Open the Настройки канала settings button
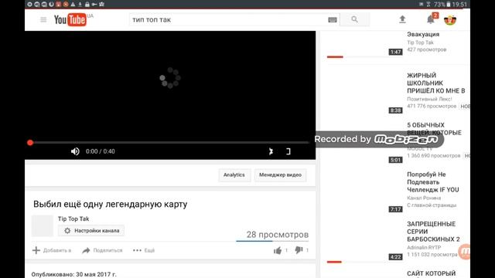 pos(91,231)
